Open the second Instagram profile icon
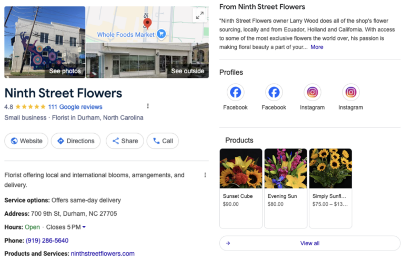Viewport: 404px width, 260px height. [350, 92]
